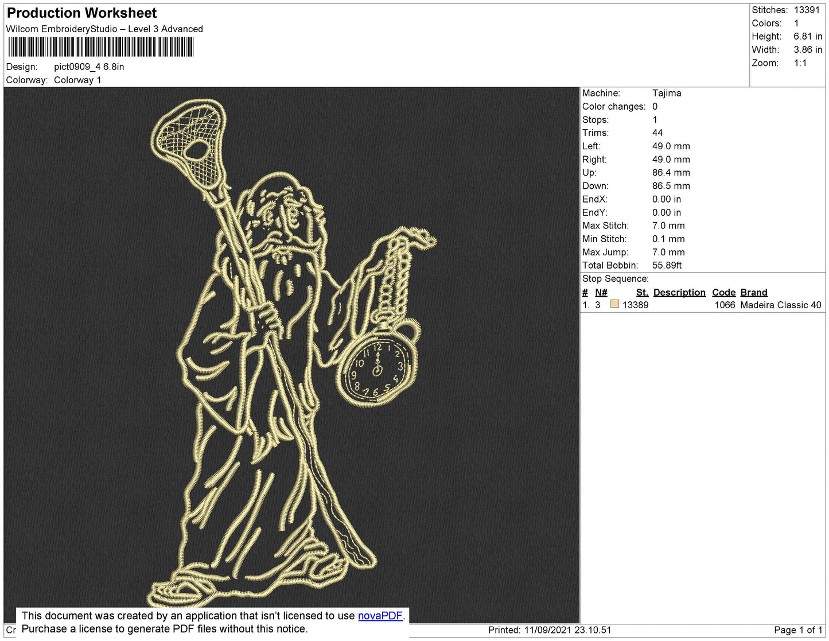This screenshot has height=641, width=829.
Task: Select Total Bobbin value '55.89ft'
Action: point(667,265)
